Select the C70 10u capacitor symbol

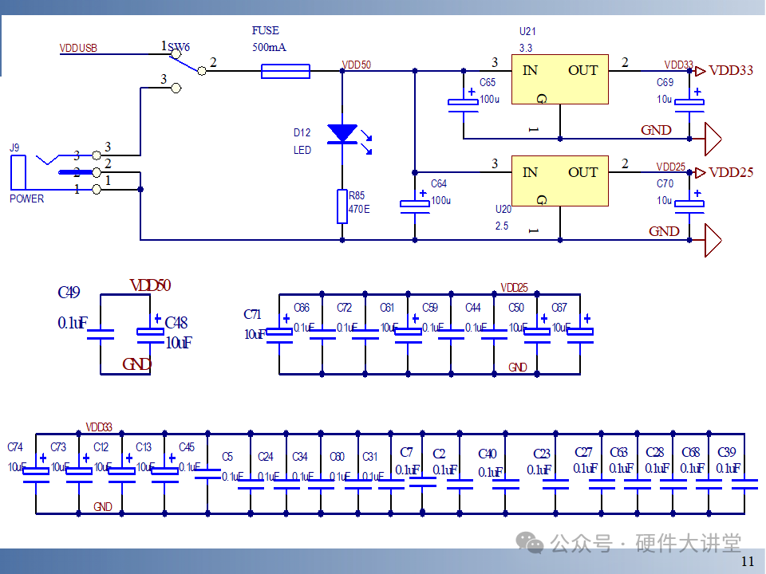tap(689, 202)
